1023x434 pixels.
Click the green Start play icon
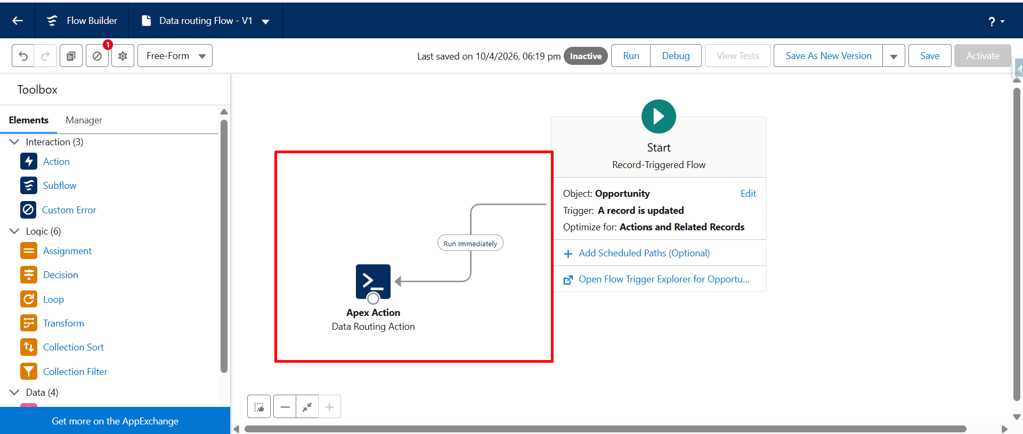[659, 116]
